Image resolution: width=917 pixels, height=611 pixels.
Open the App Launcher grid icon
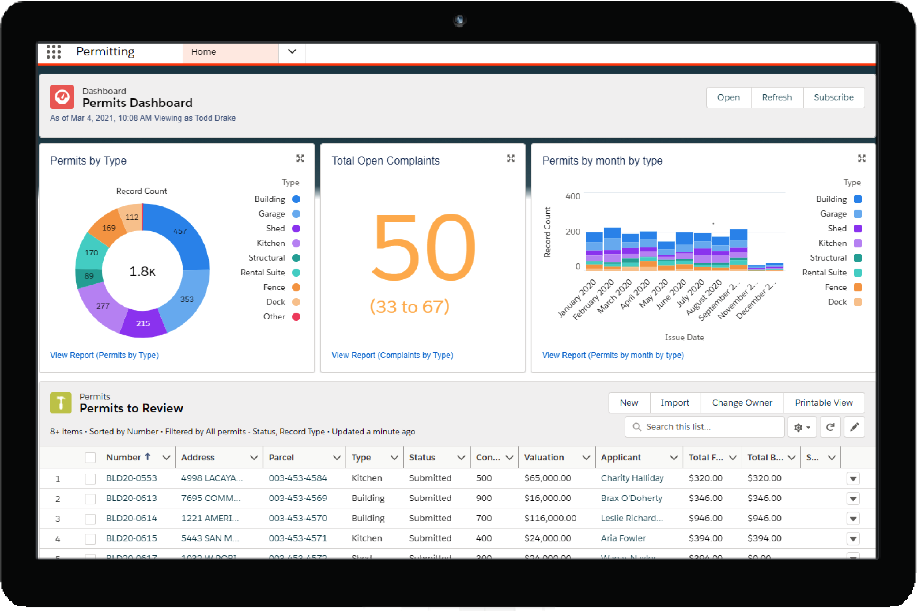click(x=54, y=52)
